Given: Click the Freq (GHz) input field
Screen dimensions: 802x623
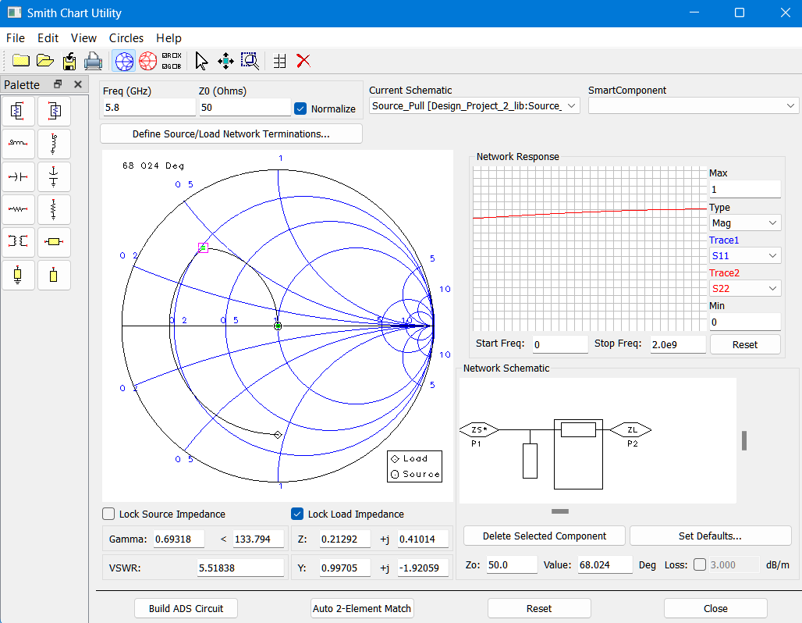Looking at the screenshot, I should (x=148, y=107).
